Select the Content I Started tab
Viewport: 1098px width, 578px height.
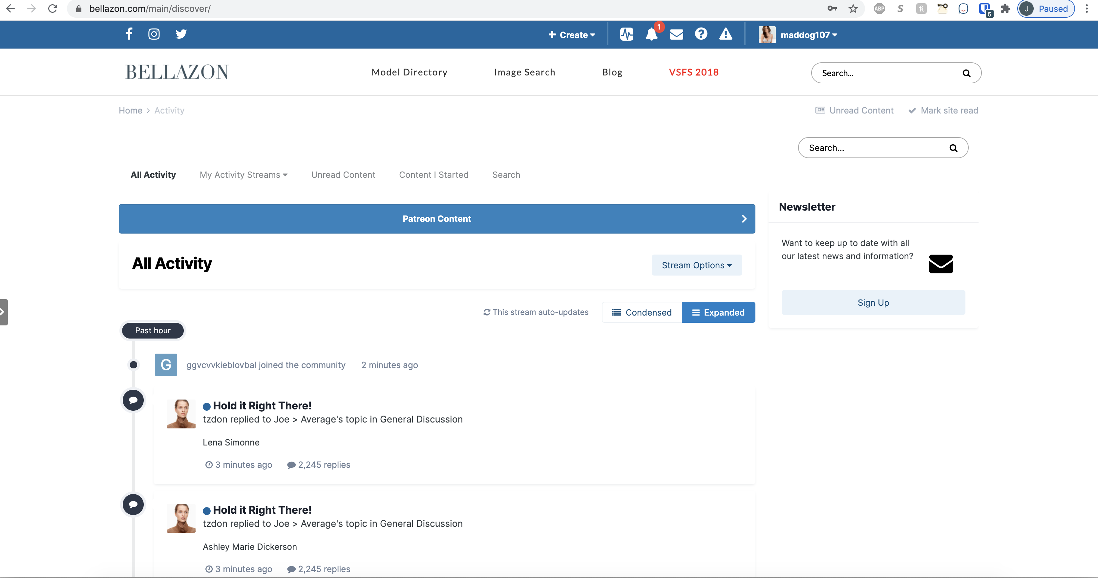(433, 175)
